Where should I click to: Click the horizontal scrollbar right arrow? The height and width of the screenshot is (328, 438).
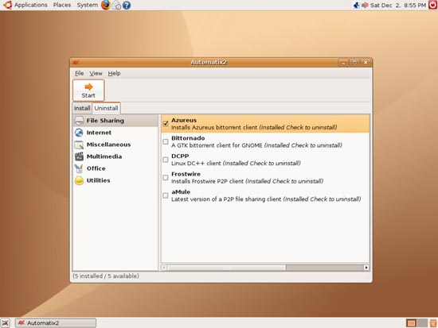coord(366,268)
